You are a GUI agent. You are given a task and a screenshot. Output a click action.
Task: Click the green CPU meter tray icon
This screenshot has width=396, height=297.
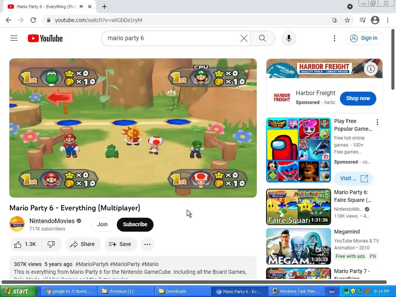coord(346,291)
